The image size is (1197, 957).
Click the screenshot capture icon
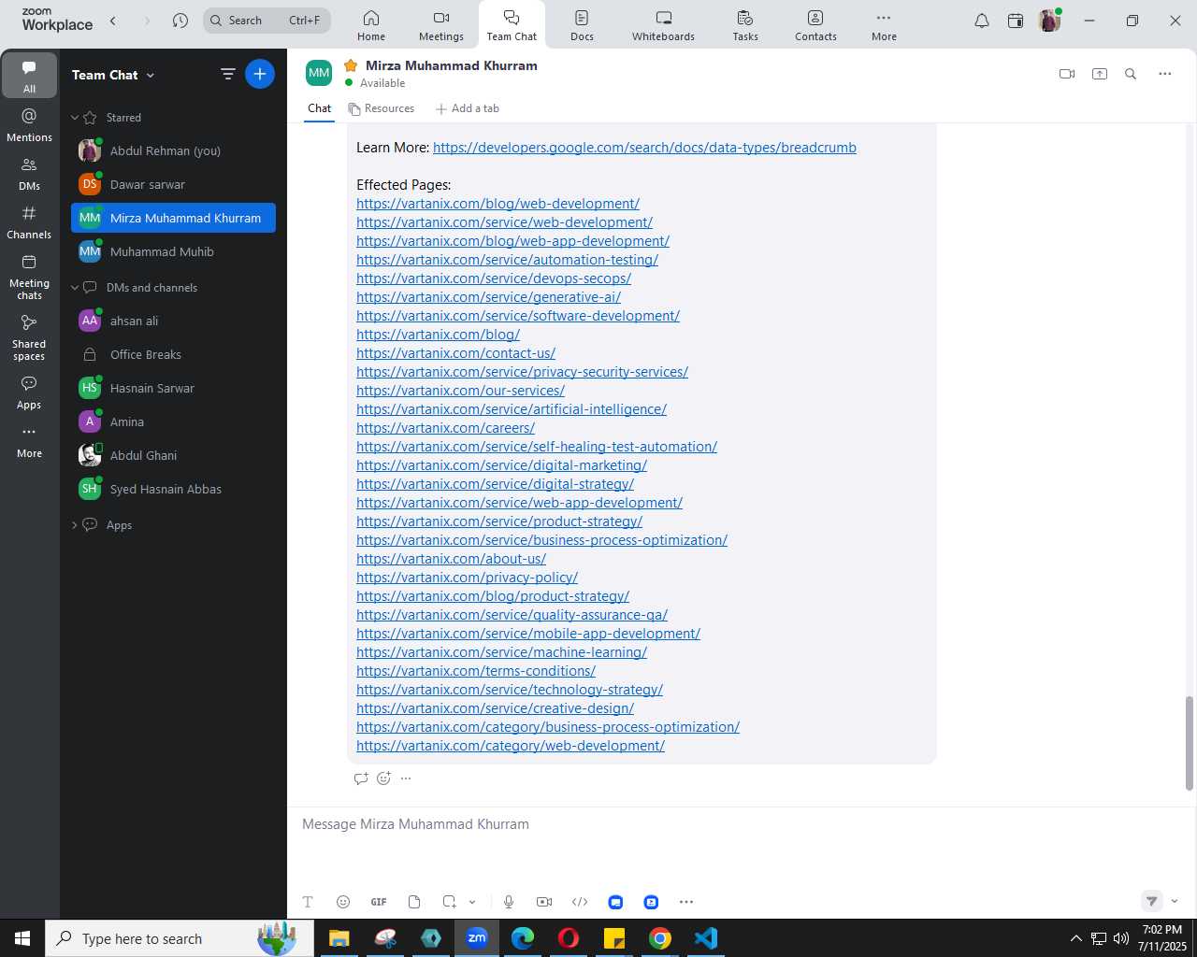[450, 902]
